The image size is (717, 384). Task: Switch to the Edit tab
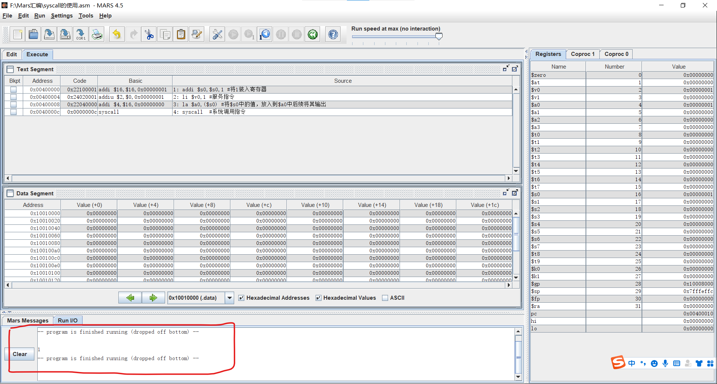[x=12, y=54]
